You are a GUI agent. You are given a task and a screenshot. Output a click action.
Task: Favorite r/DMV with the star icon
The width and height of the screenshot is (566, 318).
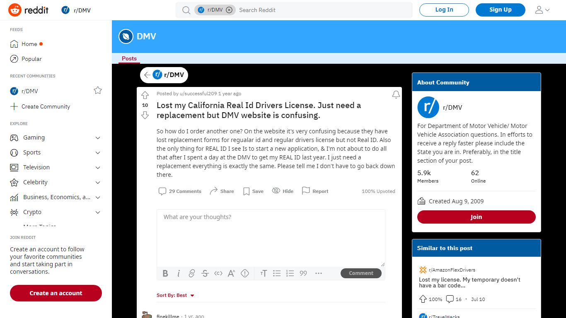point(98,90)
